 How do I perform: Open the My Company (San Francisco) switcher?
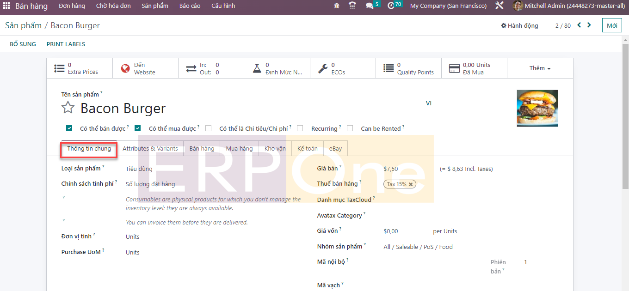[x=448, y=6]
